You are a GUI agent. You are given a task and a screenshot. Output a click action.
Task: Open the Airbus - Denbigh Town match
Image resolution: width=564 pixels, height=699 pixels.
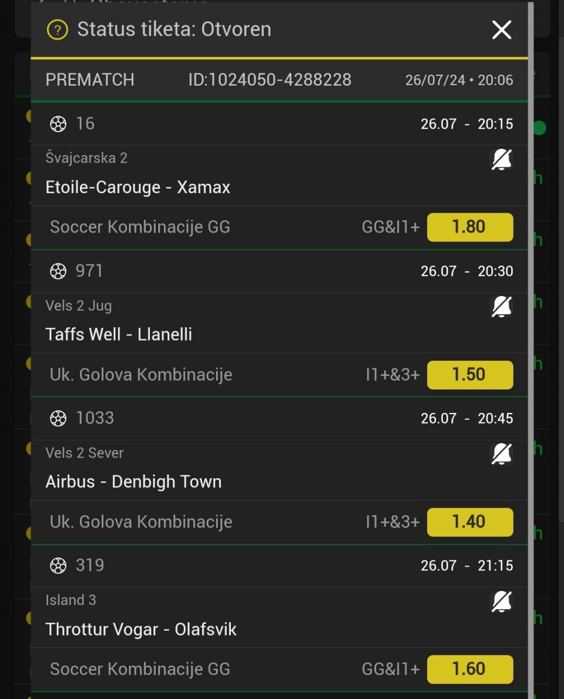(x=133, y=482)
